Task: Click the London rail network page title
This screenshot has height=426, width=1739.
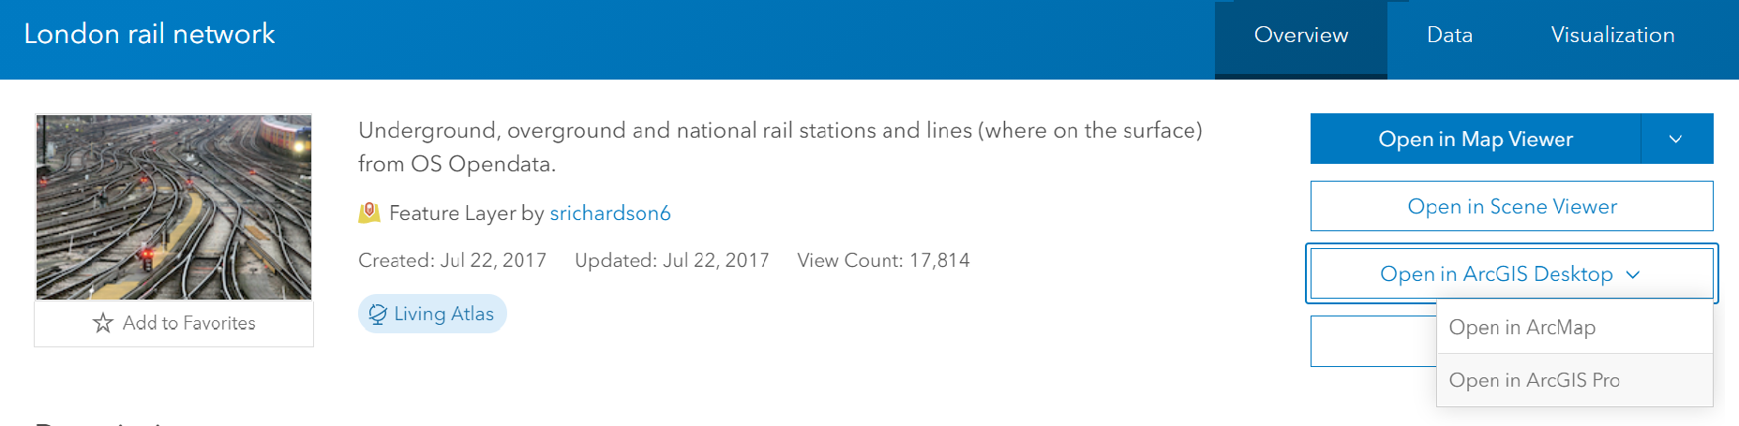Action: (150, 35)
